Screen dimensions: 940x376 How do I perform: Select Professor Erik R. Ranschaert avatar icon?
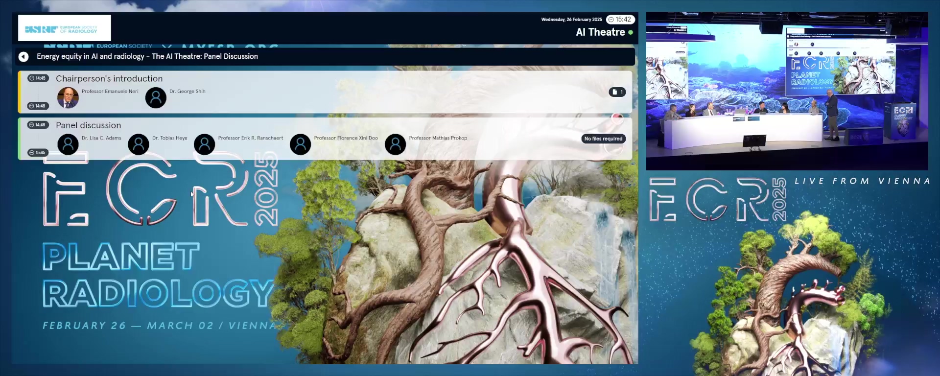205,144
